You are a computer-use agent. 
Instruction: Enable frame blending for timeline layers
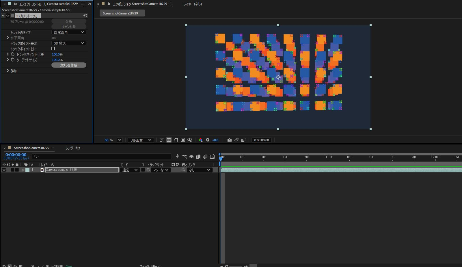[x=198, y=157]
